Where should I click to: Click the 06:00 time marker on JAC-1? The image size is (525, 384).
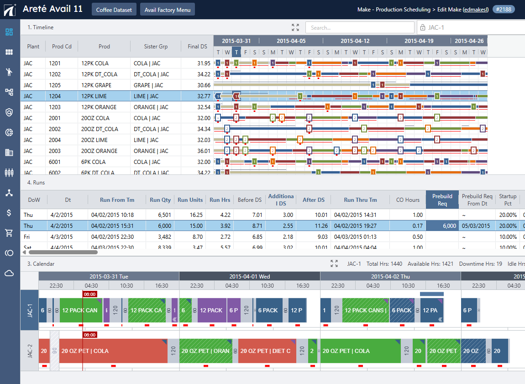(x=89, y=294)
